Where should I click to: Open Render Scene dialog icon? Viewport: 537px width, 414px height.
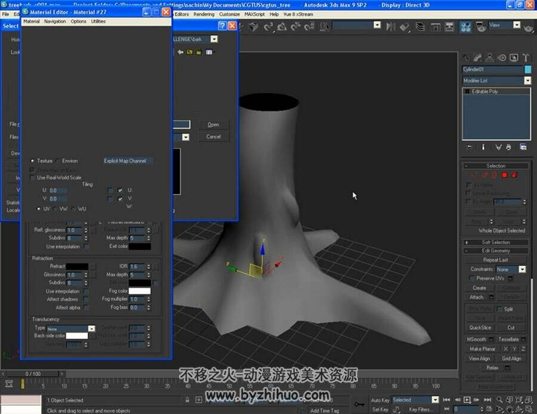pos(481,27)
